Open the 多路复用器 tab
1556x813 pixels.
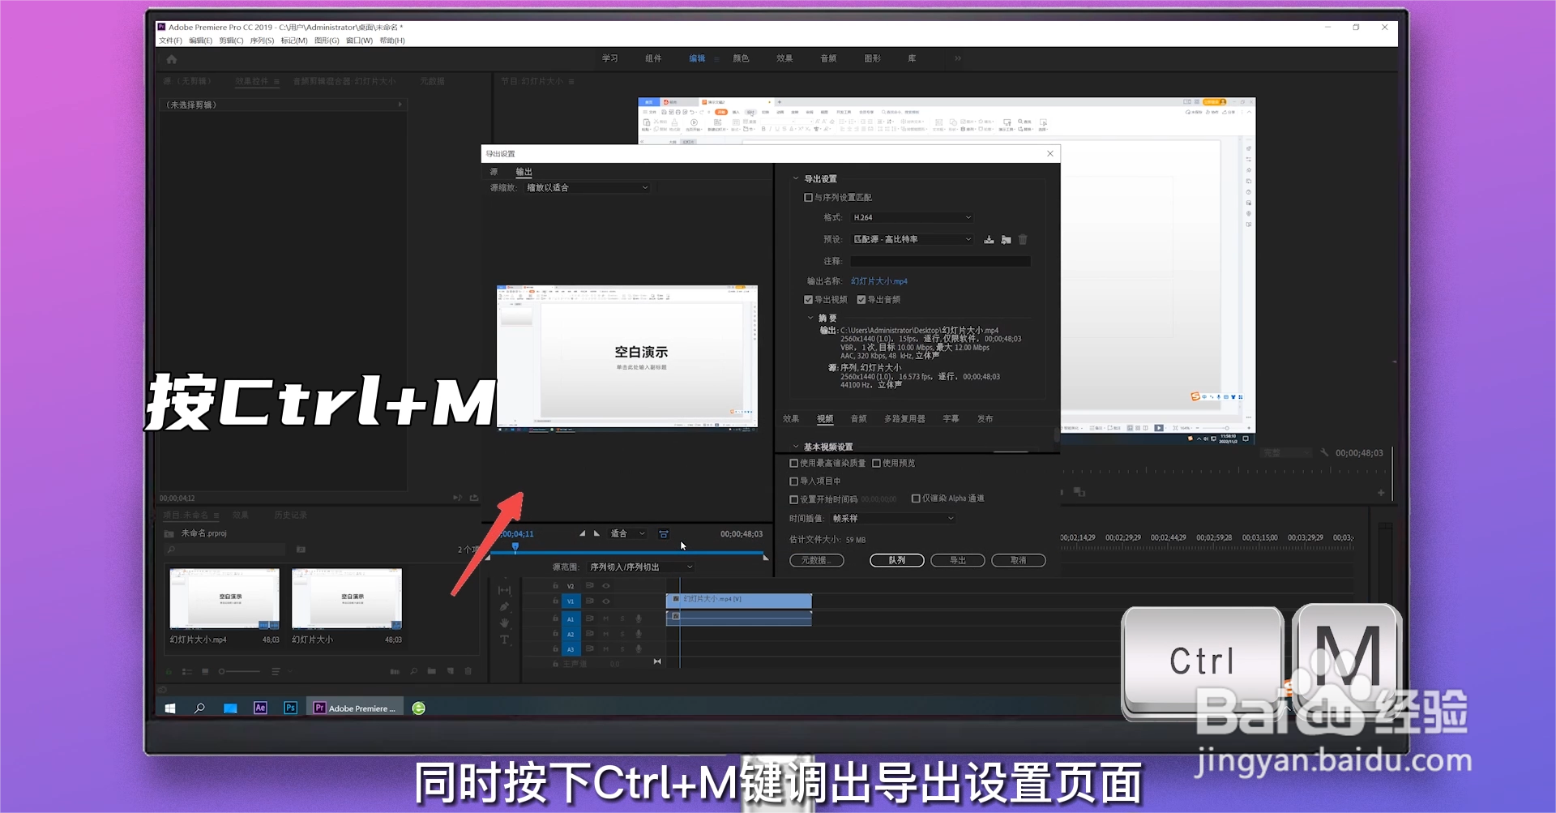(x=904, y=419)
